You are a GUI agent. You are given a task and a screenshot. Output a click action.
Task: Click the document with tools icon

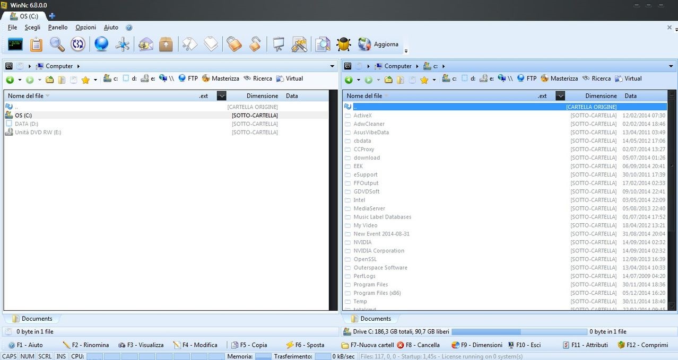[x=299, y=45]
